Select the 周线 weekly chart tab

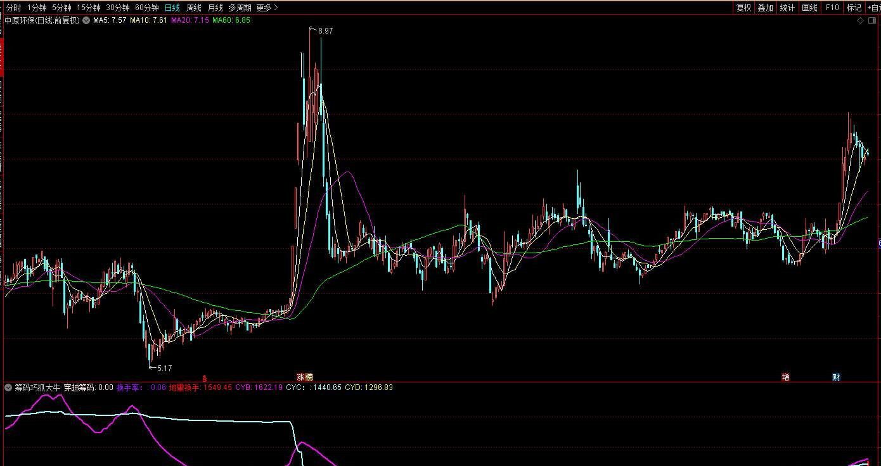click(193, 8)
